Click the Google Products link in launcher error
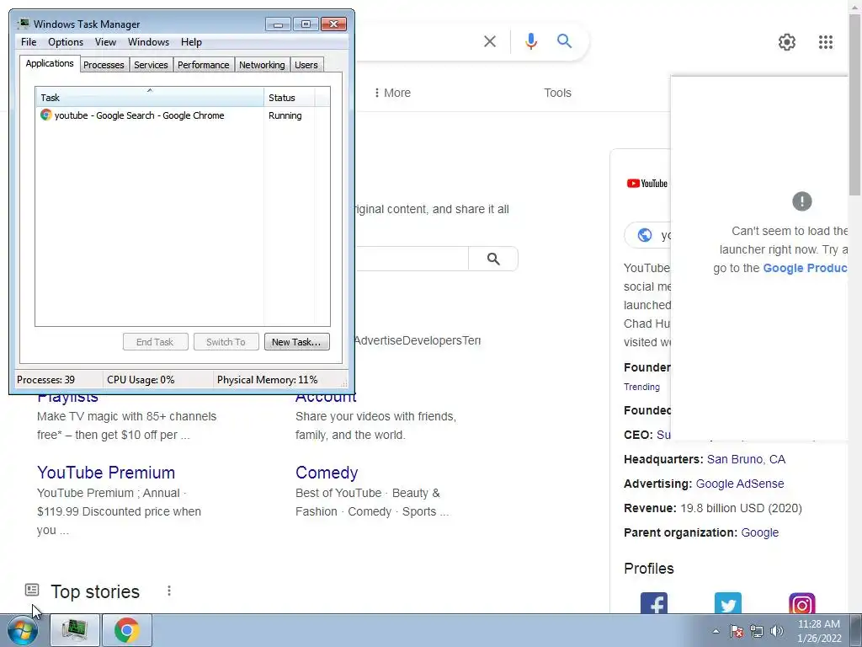862x647 pixels. [805, 268]
